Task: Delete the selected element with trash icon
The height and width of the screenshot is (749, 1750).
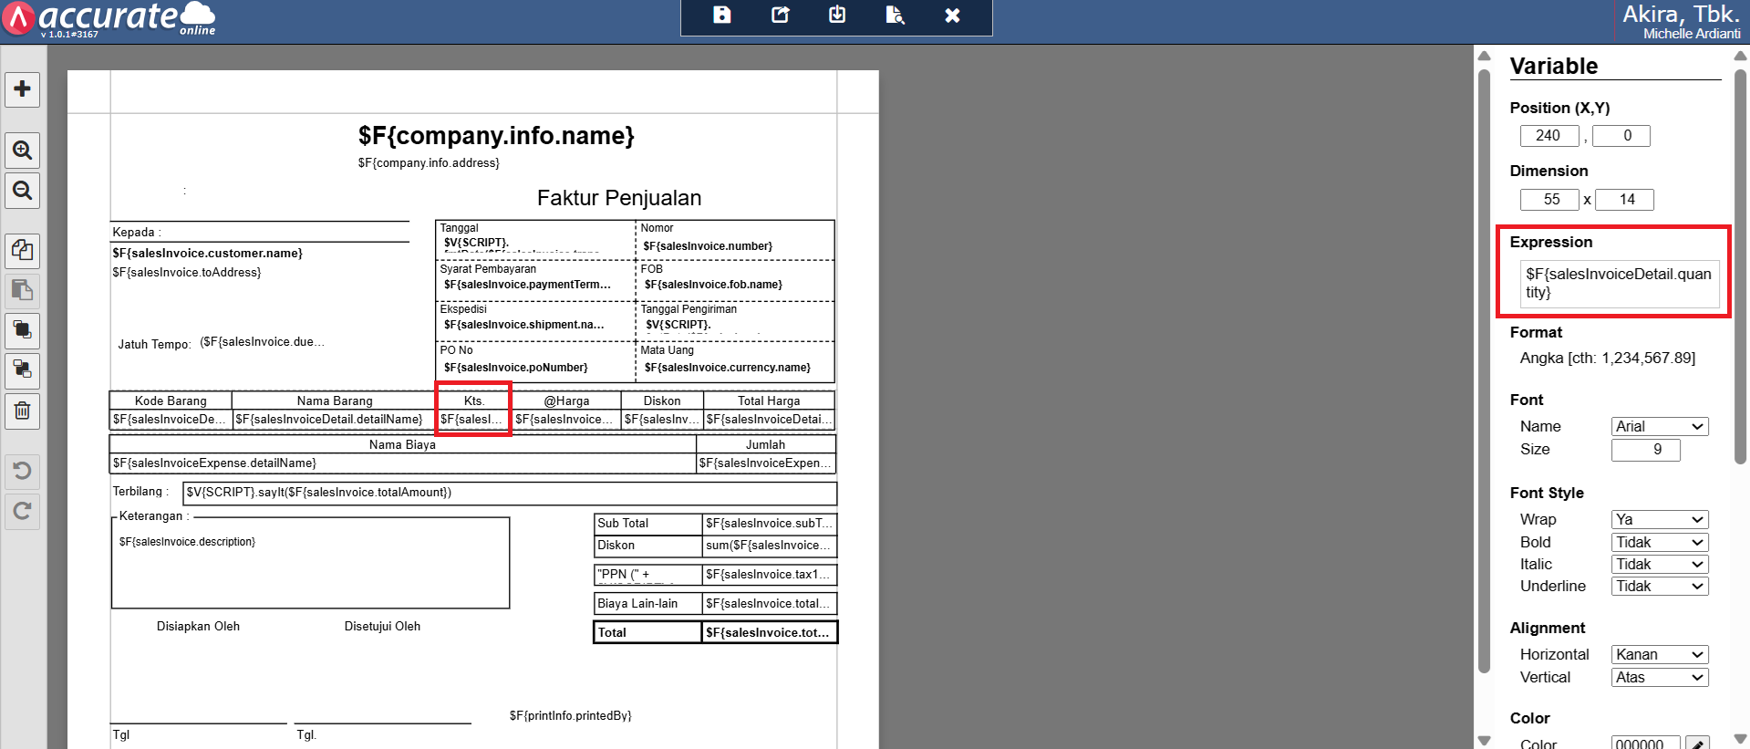Action: (x=23, y=411)
